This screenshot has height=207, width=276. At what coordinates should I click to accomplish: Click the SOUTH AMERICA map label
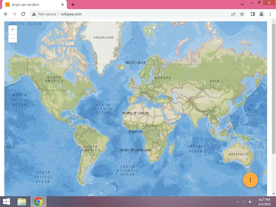pyautogui.click(x=91, y=149)
